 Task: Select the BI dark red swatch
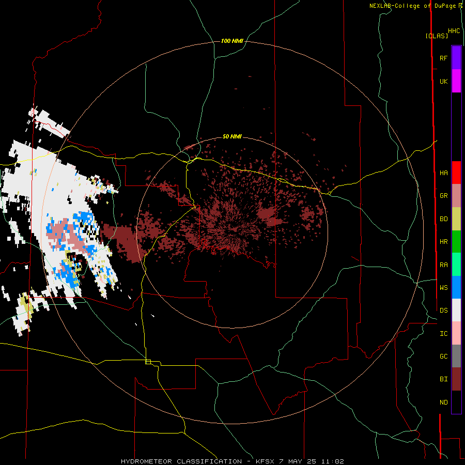click(x=456, y=379)
